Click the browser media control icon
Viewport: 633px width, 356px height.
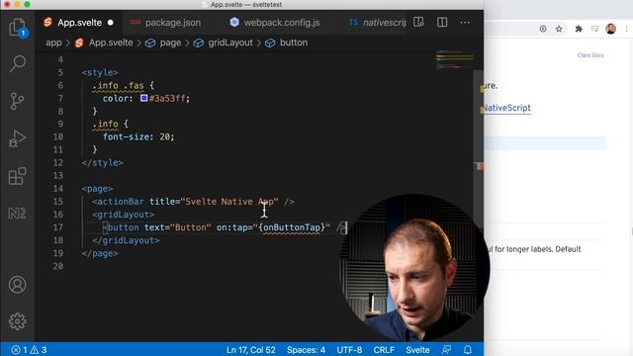(594, 29)
